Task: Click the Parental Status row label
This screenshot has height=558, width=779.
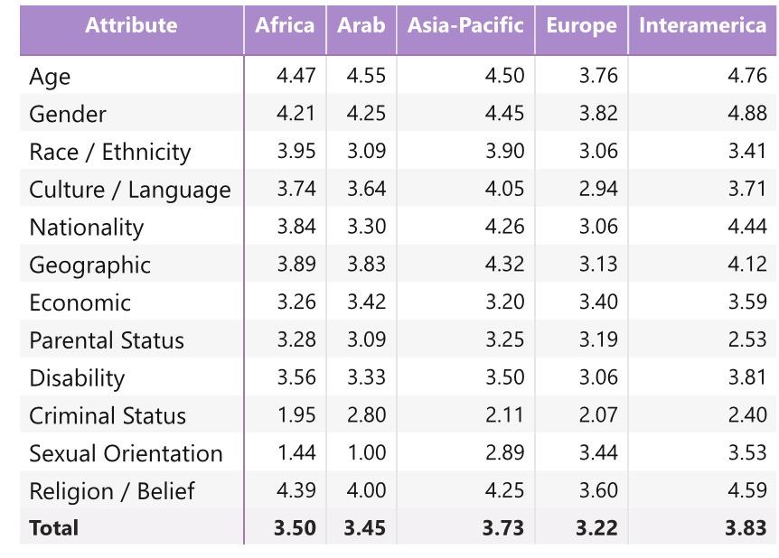Action: coord(106,340)
